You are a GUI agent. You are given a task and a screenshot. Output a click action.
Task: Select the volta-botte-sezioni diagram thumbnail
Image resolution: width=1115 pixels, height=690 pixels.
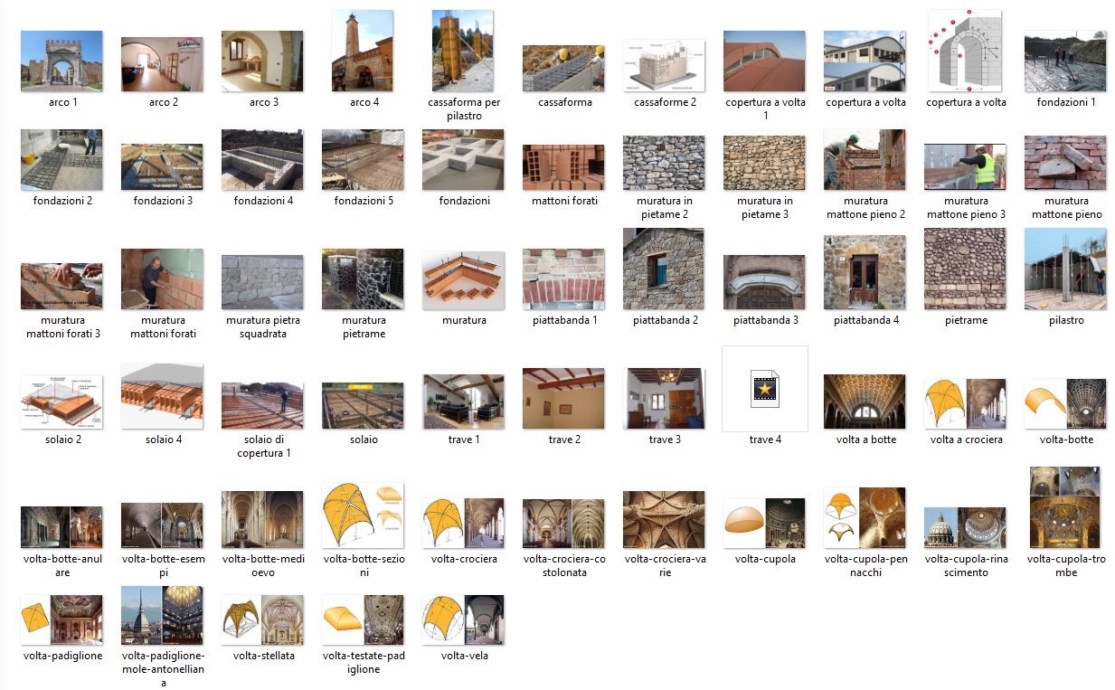click(363, 515)
